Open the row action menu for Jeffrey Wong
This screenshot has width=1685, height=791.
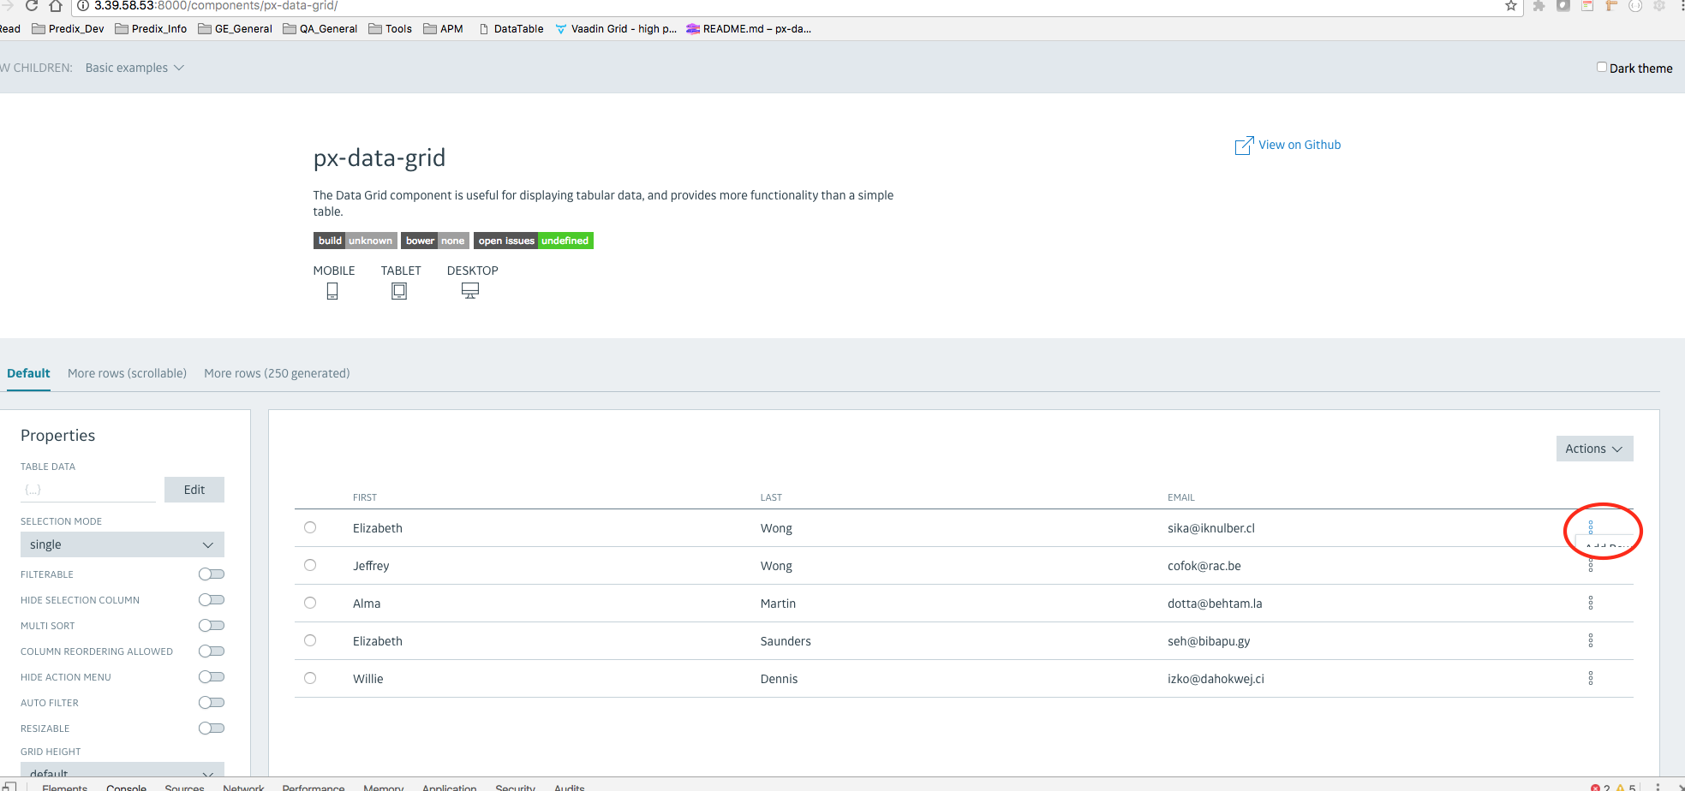pos(1591,566)
